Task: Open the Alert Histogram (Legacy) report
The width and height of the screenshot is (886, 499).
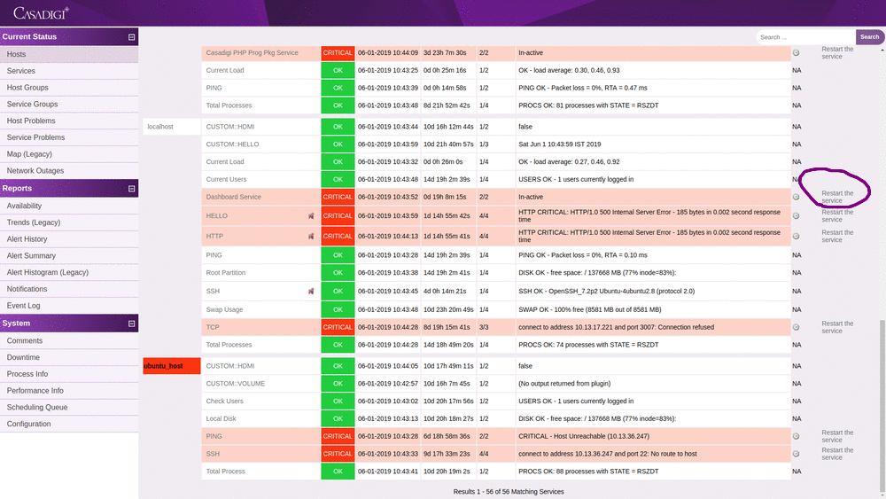Action: 48,272
